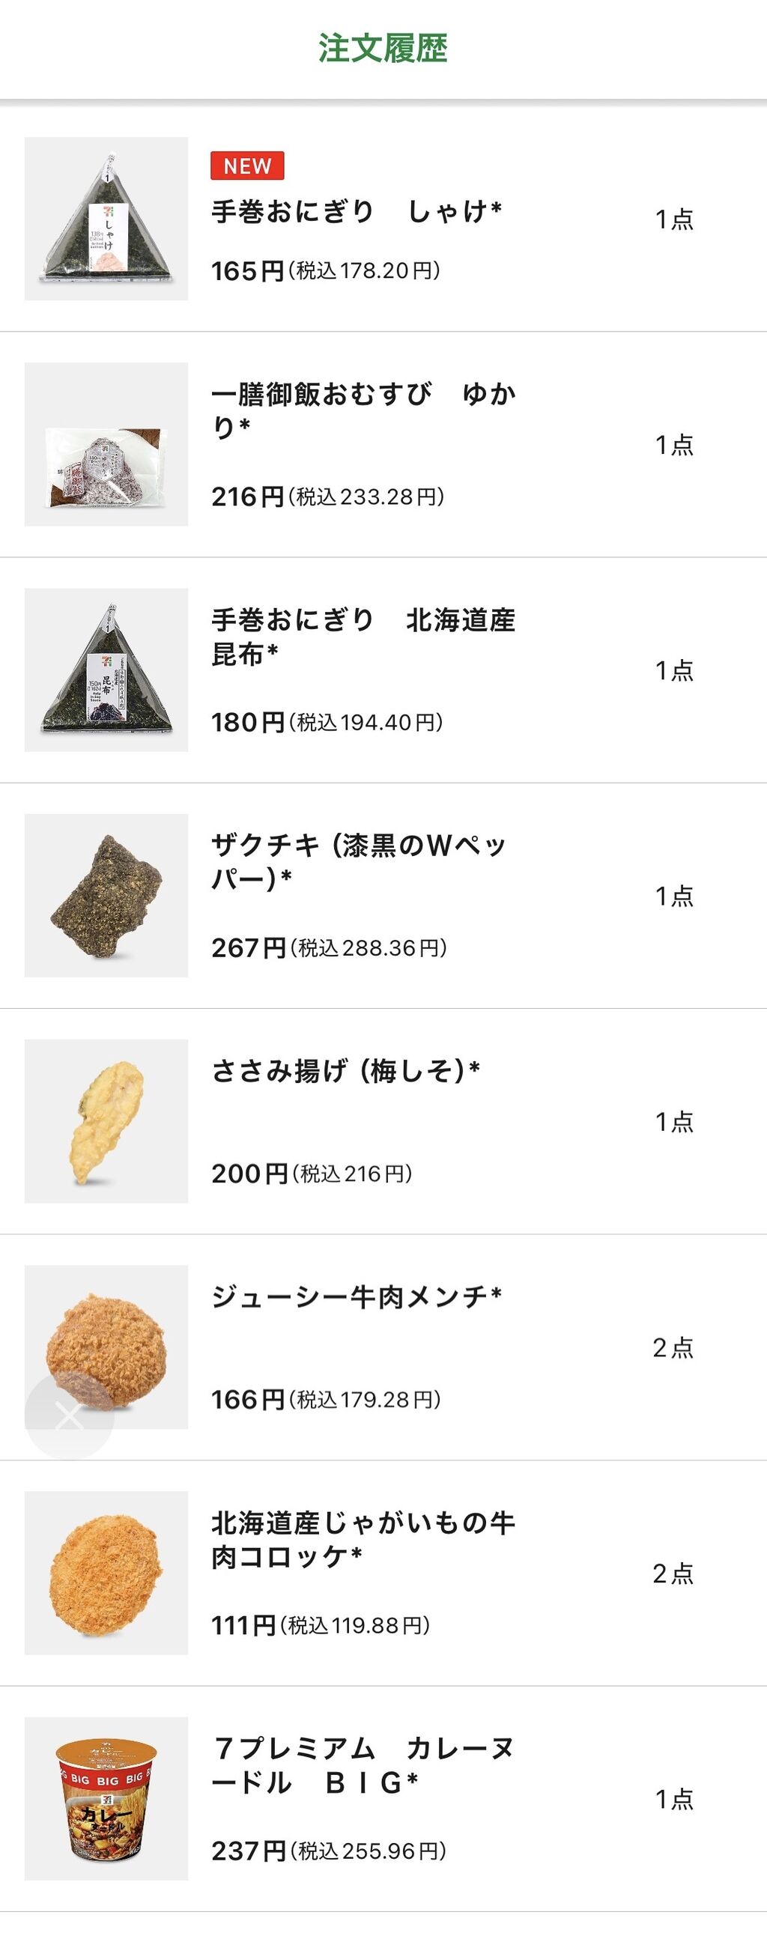The width and height of the screenshot is (767, 1933).
Task: Select the 北海道産じゃがいもの牛肉コロッケ title
Action: coord(363,1539)
